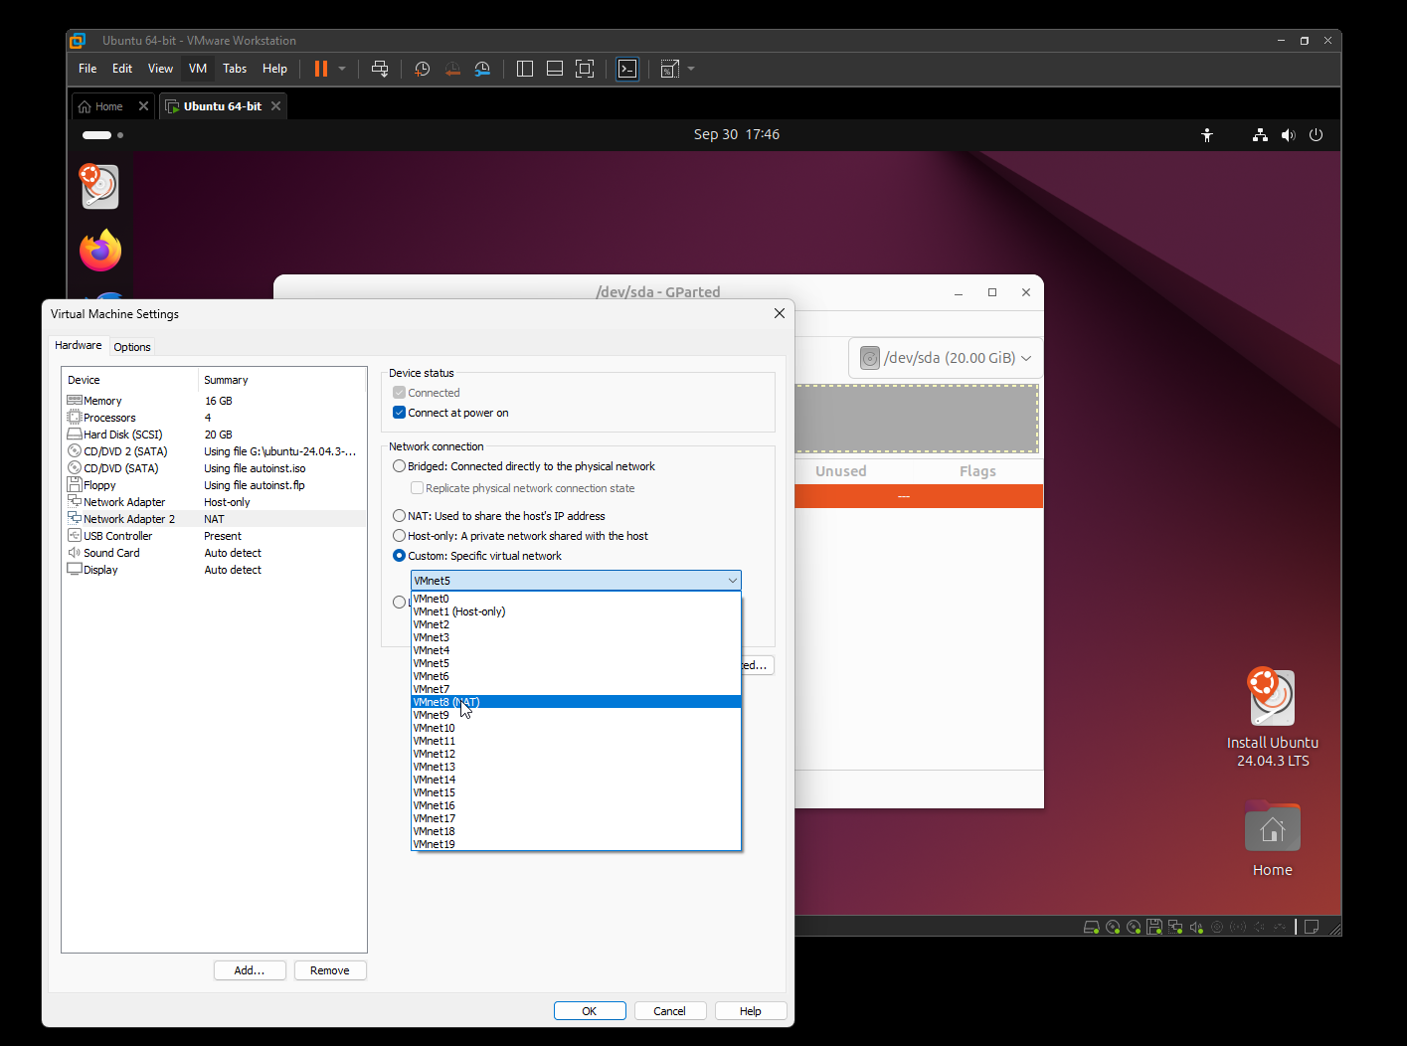Viewport: 1407px width, 1046px height.
Task: Click the Add... hardware button
Action: tap(250, 970)
